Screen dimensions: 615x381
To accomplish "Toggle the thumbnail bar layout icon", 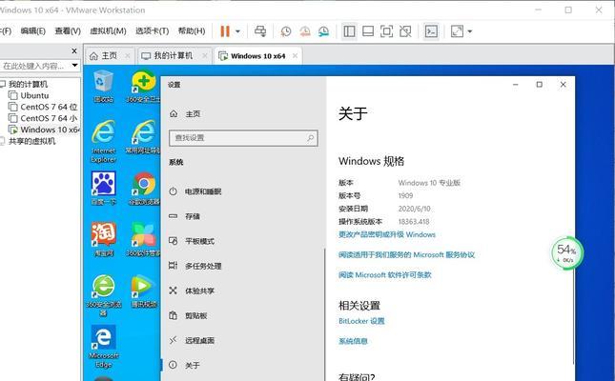I will coord(368,31).
